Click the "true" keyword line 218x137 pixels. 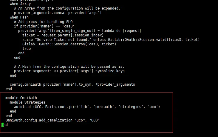point(26,49)
